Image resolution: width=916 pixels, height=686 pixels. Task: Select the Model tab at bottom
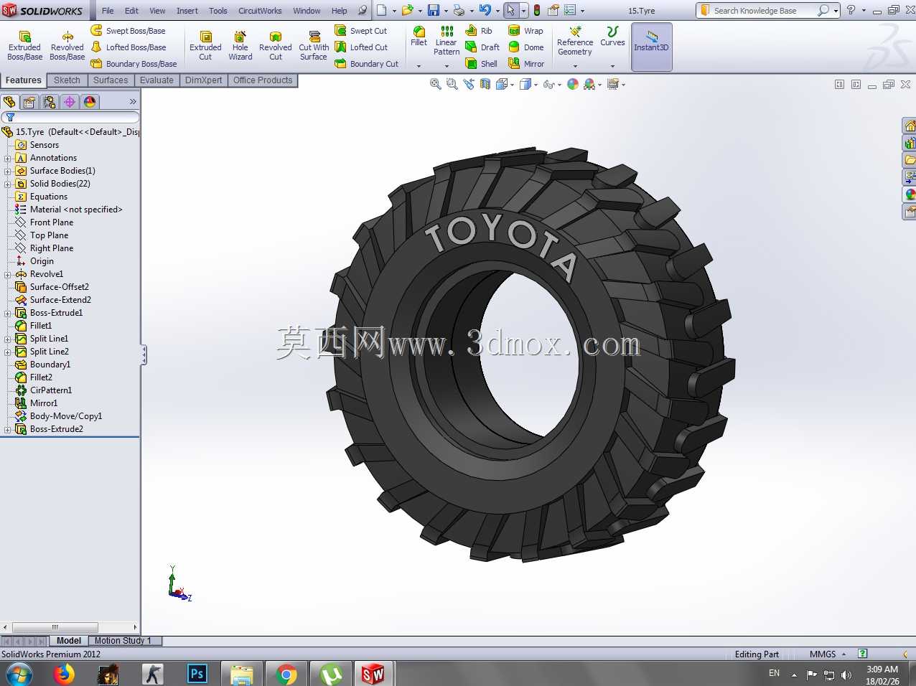tap(69, 641)
